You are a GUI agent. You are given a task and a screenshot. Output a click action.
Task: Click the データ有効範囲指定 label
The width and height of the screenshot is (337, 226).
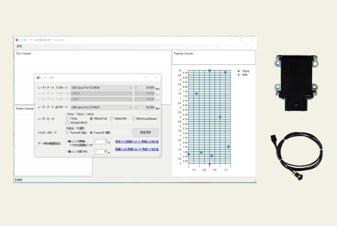coord(50,144)
